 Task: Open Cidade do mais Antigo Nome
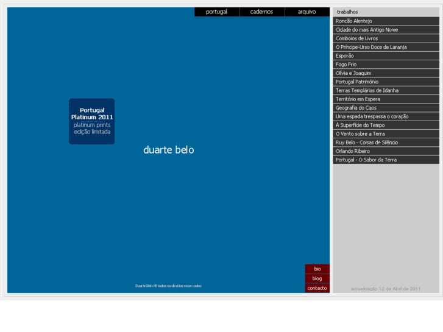tap(386, 30)
